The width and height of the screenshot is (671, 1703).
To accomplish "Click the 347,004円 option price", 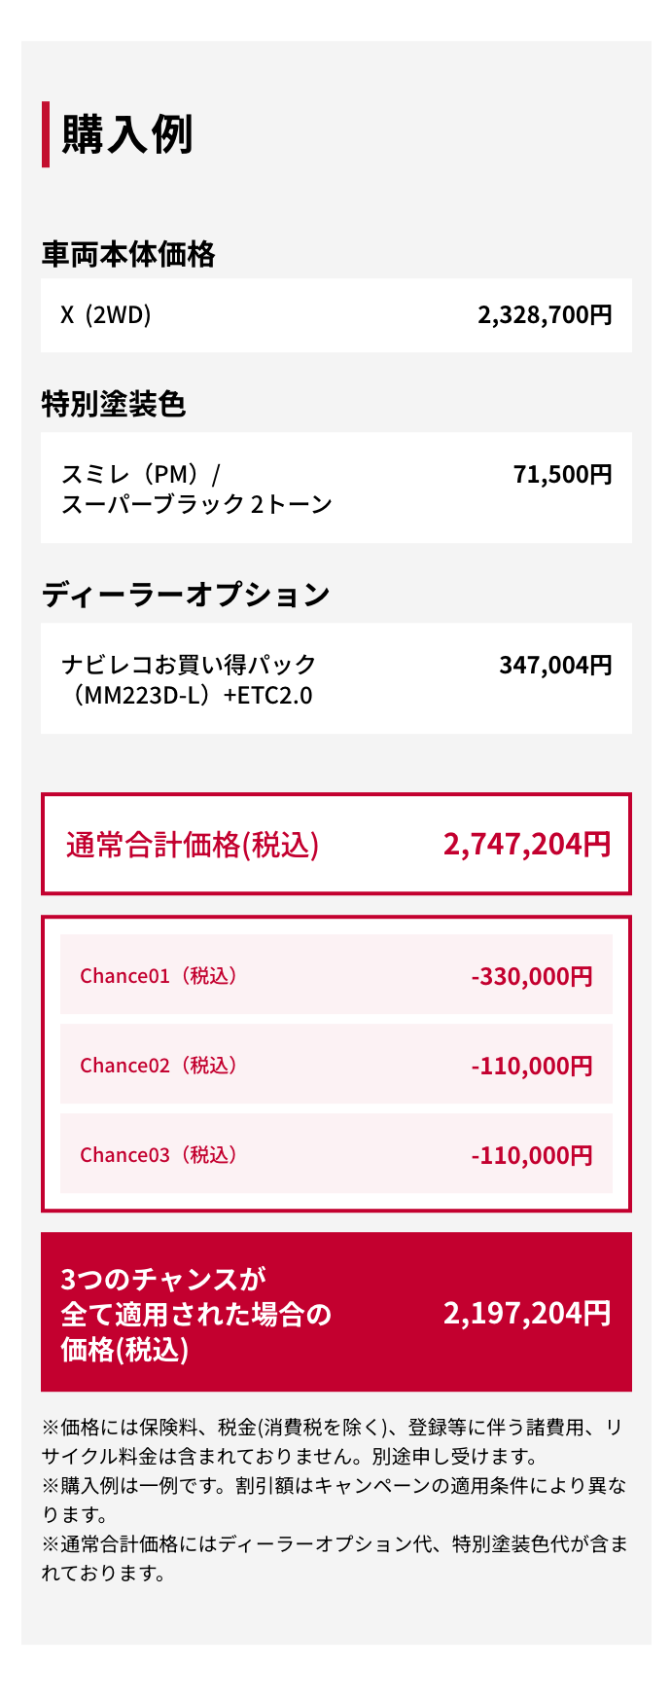I will (555, 666).
